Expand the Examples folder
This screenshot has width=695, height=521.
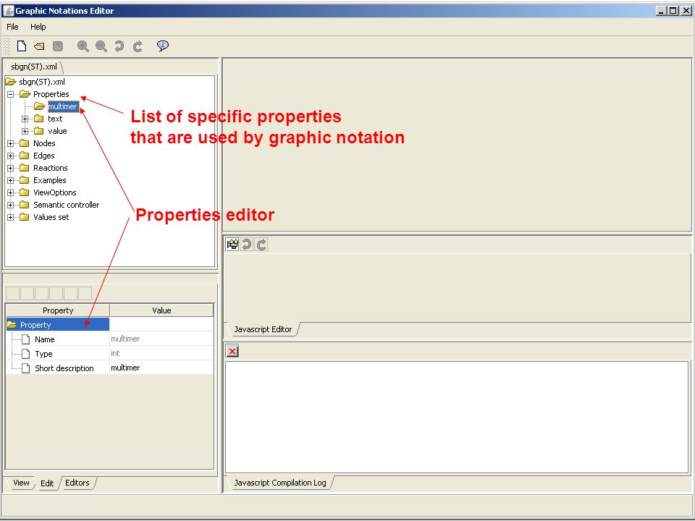tap(11, 180)
